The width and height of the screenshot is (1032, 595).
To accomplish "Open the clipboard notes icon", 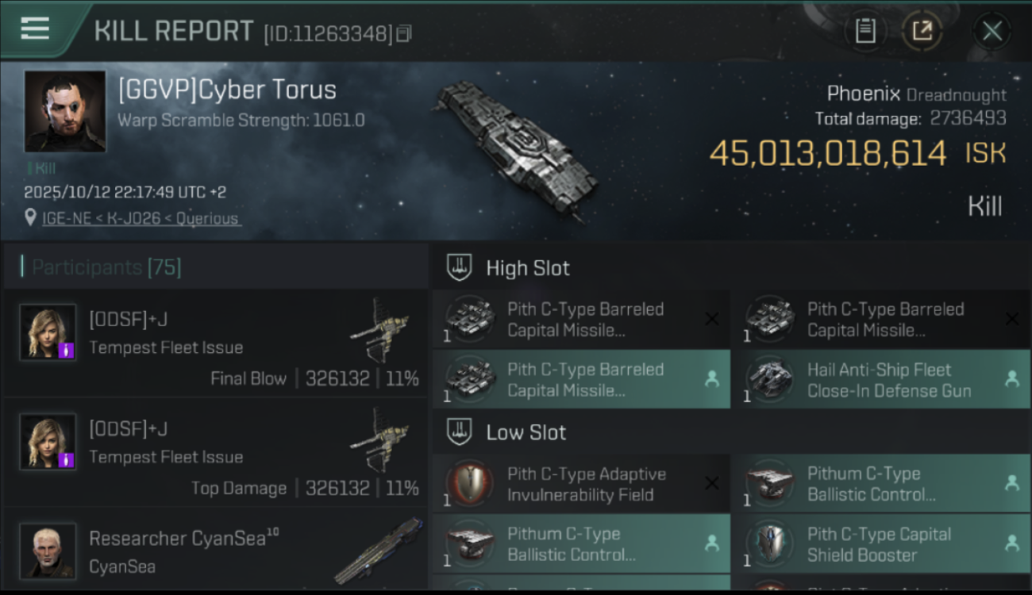I will tap(865, 31).
